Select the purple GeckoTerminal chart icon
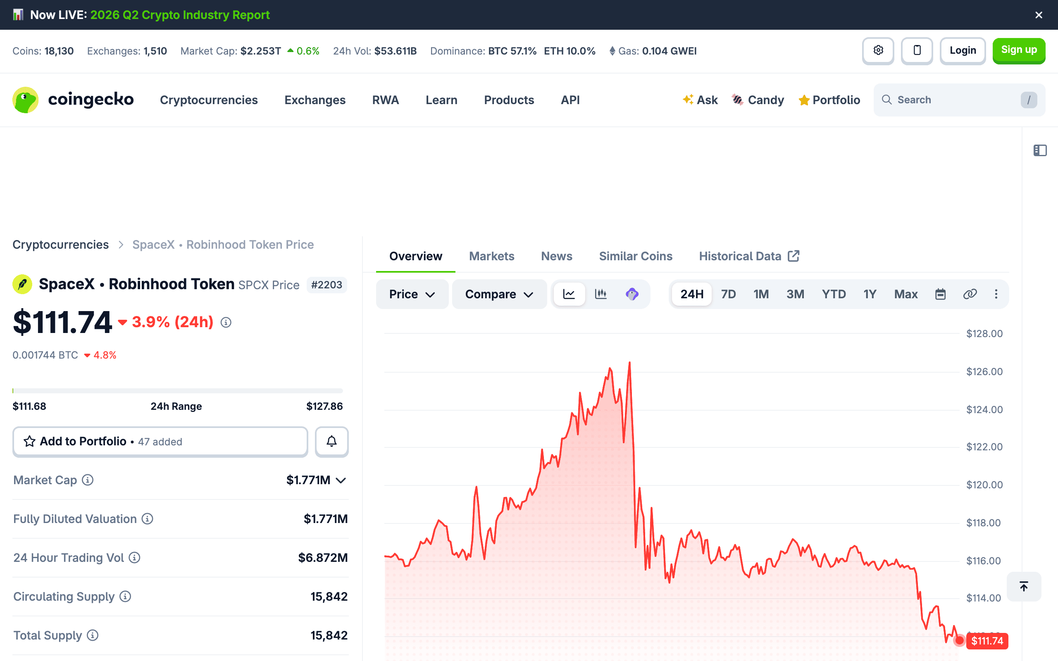 (632, 294)
